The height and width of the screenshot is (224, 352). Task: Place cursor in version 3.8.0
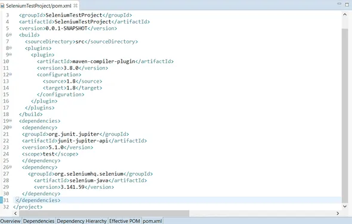pos(71,68)
